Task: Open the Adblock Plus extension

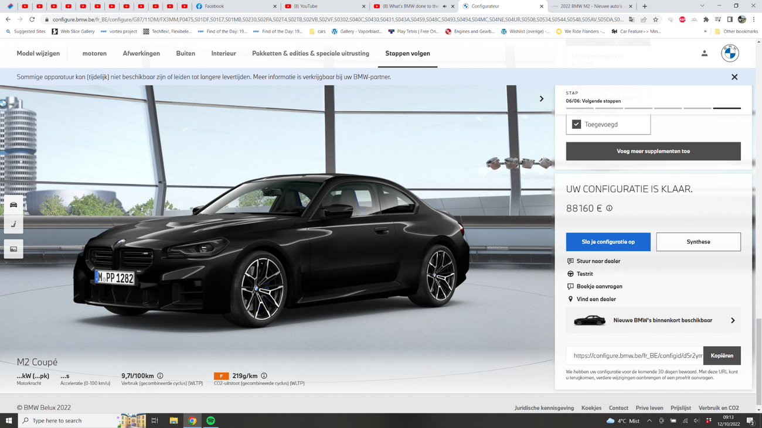Action: (x=682, y=19)
